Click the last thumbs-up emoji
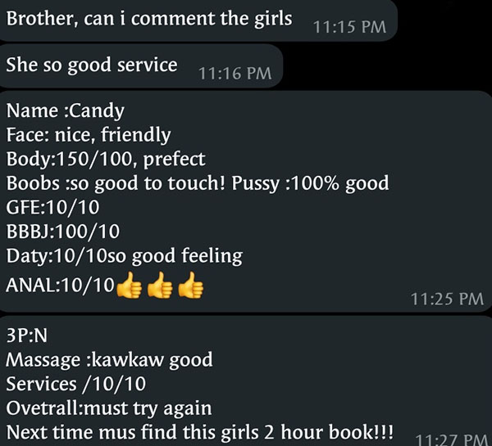Viewport: 492px width, 446px height. coord(190,285)
